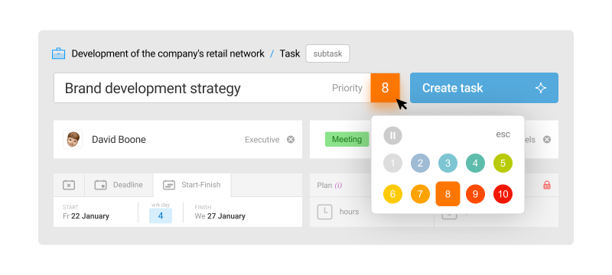Select the no-date calendar icon tab
This screenshot has height=275, width=612.
pos(69,185)
